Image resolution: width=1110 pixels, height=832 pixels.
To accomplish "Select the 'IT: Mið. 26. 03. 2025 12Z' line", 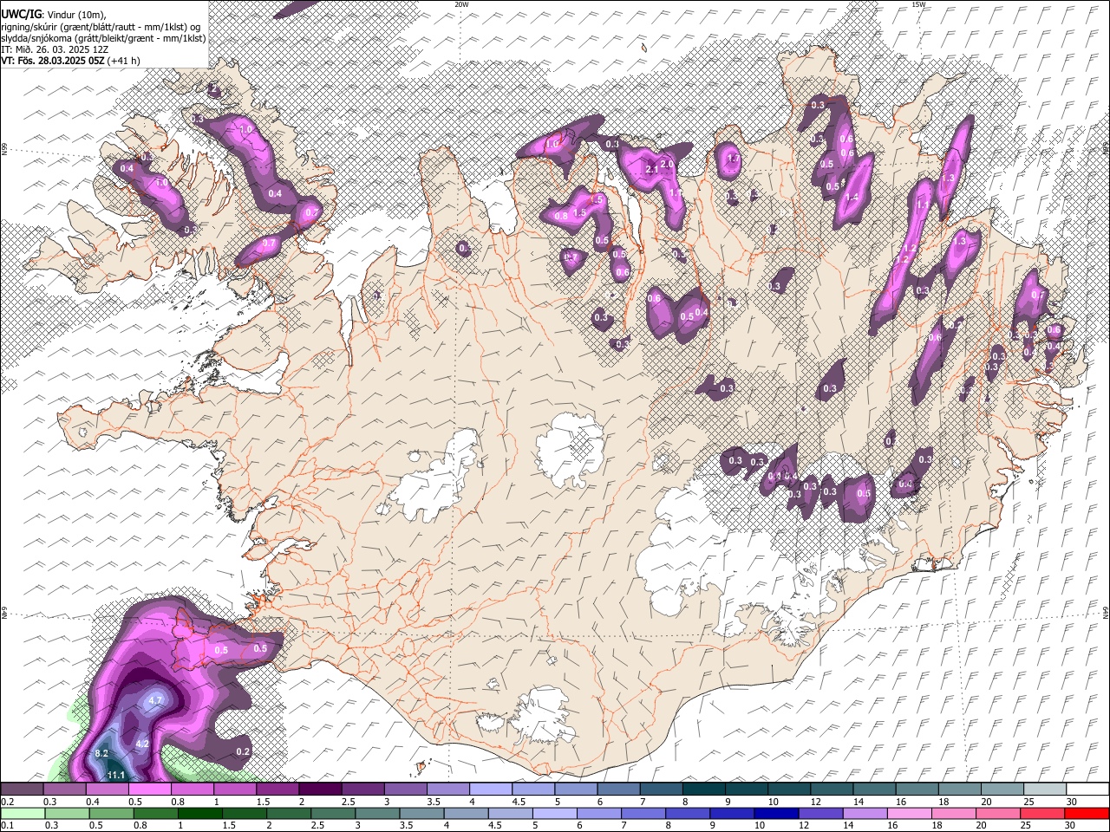I will (x=55, y=49).
